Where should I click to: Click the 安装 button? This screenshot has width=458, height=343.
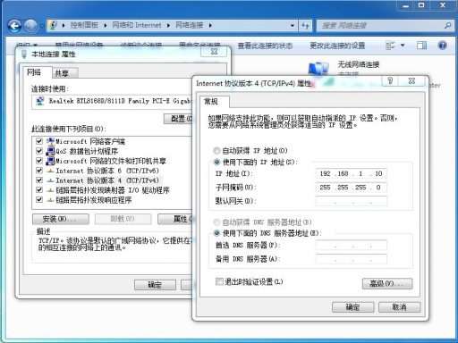pyautogui.click(x=61, y=219)
